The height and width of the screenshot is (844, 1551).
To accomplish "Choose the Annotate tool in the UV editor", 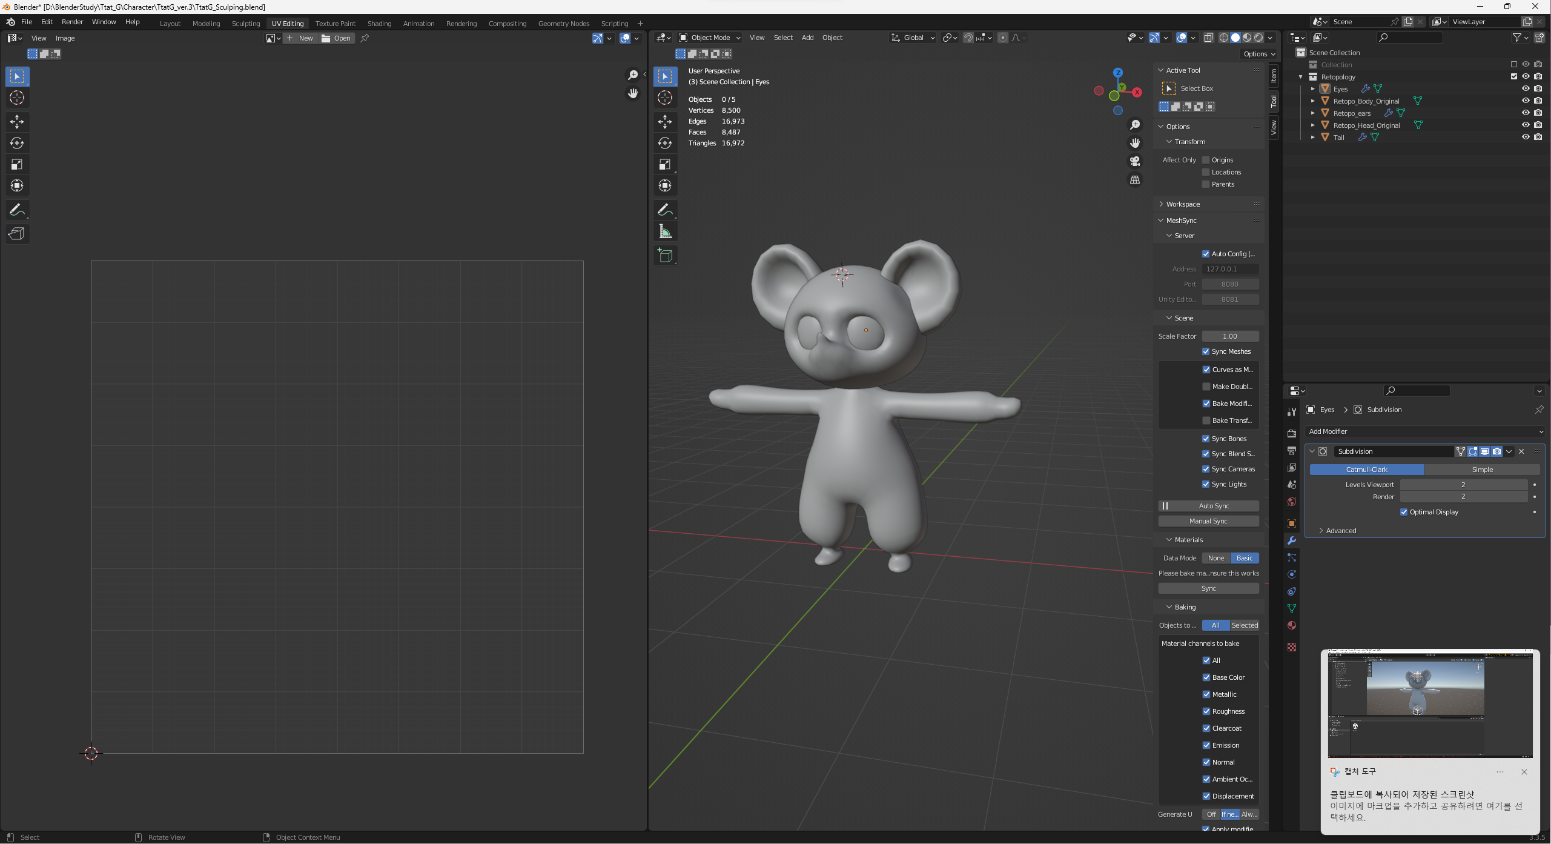I will (x=17, y=210).
